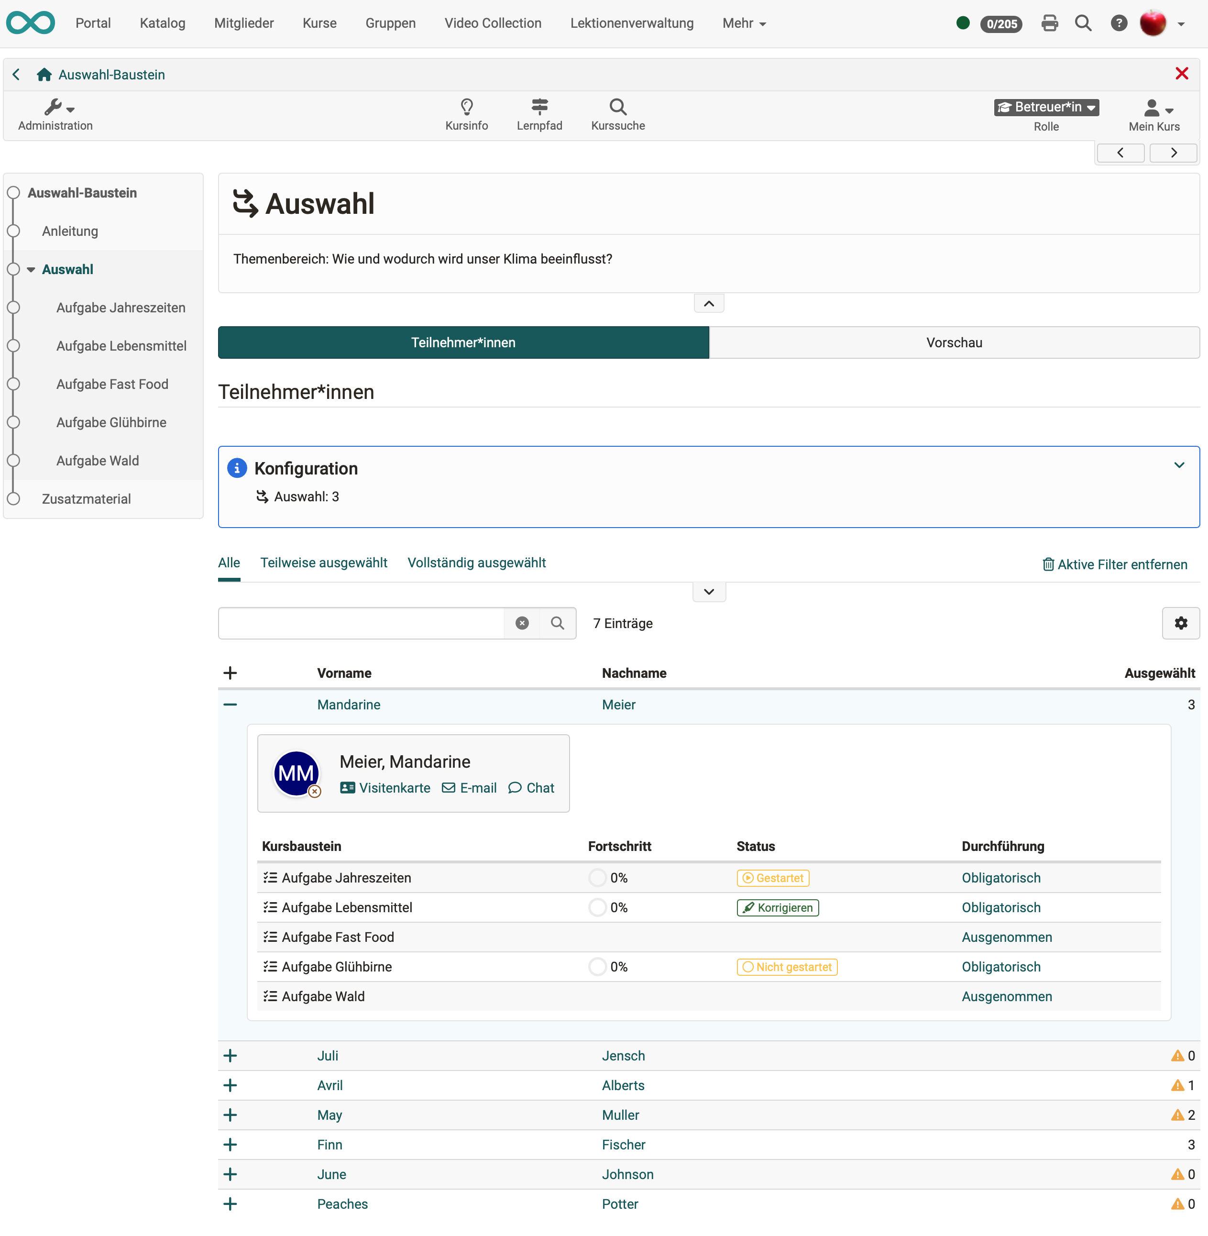Select the Teilweise ausgewählt filter tab
The image size is (1208, 1236).
(324, 563)
